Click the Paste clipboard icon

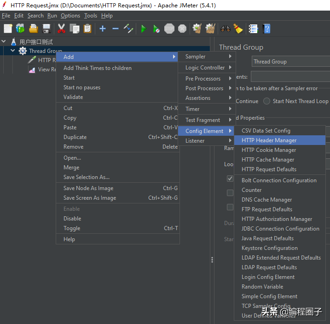[87, 29]
